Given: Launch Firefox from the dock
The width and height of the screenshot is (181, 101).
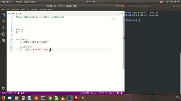Looking at the screenshot, I should [3, 98].
